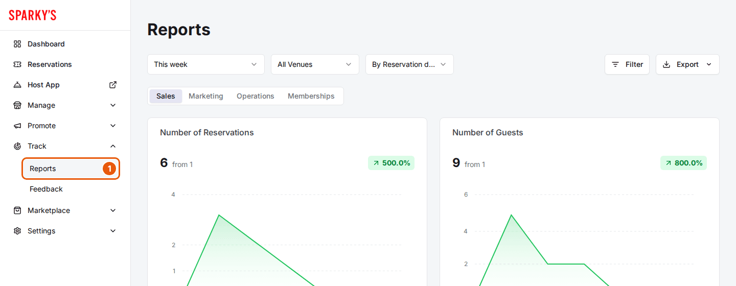
Task: Select the Sales tab
Action: pyautogui.click(x=166, y=96)
